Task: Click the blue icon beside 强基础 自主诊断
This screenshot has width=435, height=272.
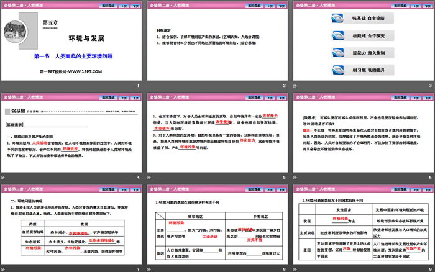Action: 337,18
